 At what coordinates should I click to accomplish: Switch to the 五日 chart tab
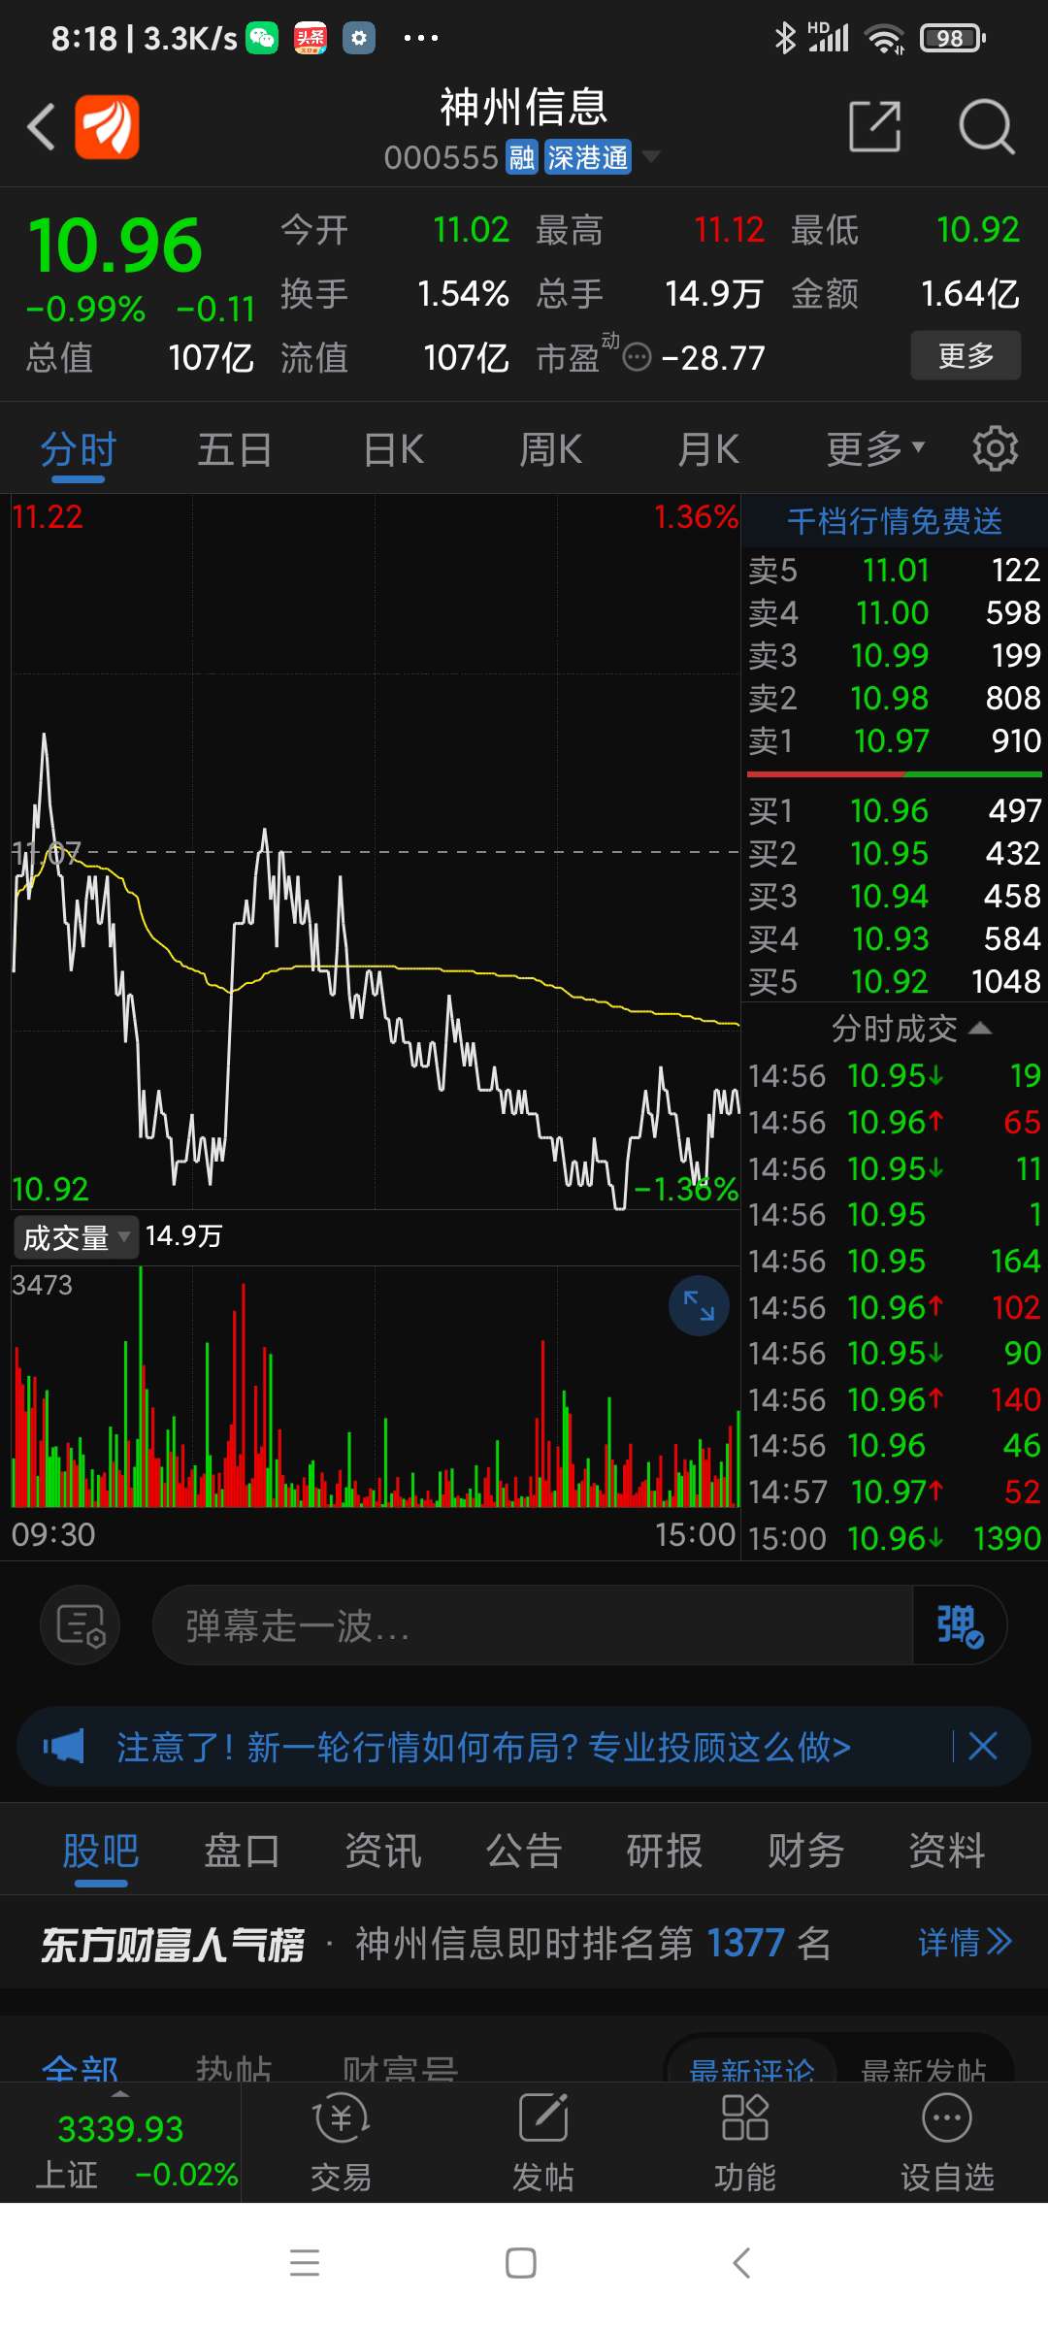pyautogui.click(x=235, y=450)
